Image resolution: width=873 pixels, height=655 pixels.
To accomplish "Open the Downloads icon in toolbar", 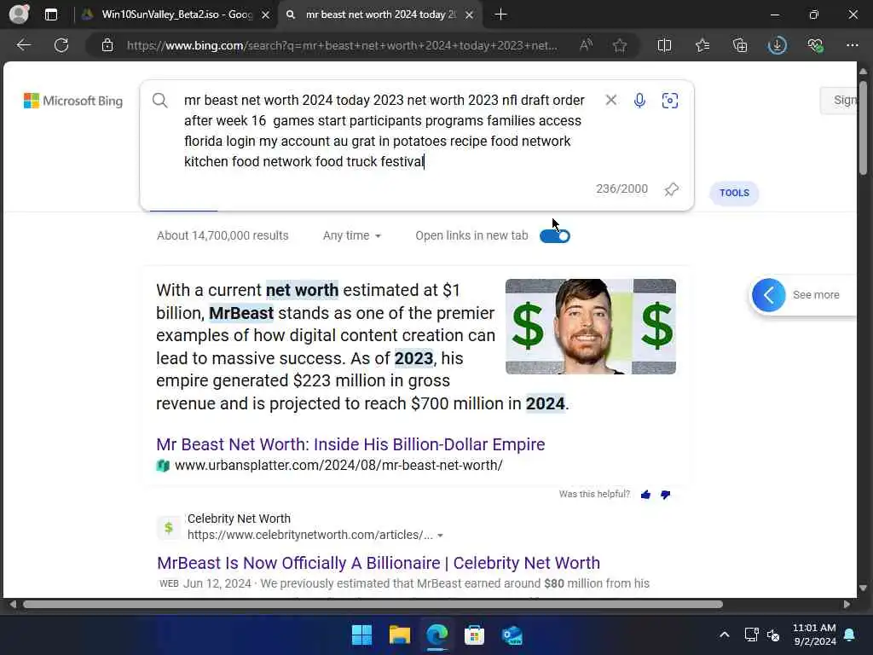I will (x=778, y=45).
